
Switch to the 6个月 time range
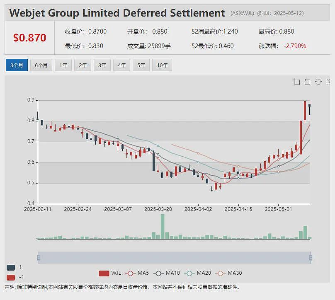pyautogui.click(x=41, y=65)
